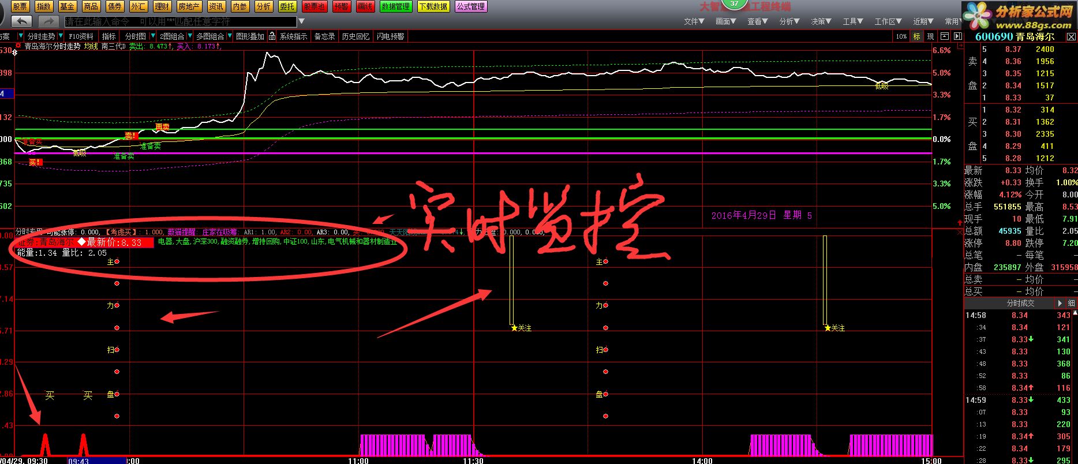This screenshot has width=1078, height=464.
Task: Open the 文件 menu
Action: (694, 21)
